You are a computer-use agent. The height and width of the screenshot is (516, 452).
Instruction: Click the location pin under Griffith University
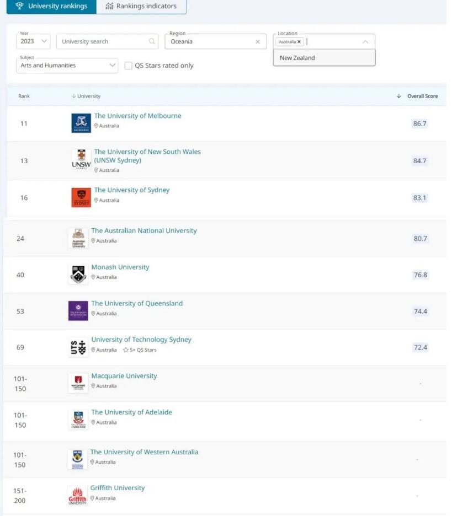coord(92,498)
